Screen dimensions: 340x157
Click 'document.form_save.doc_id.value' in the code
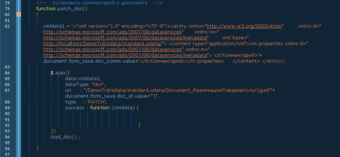pos(107,96)
